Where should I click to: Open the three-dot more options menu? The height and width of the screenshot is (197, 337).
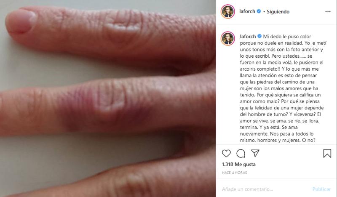click(328, 12)
